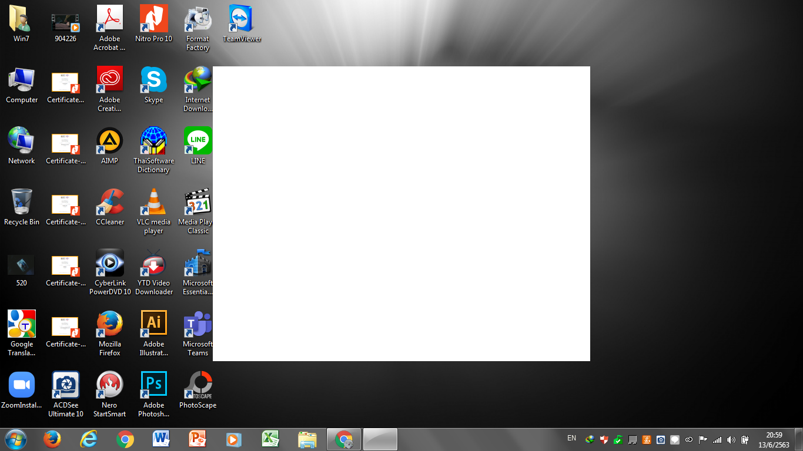Launch the CCleaner desktop shortcut

coord(109,207)
